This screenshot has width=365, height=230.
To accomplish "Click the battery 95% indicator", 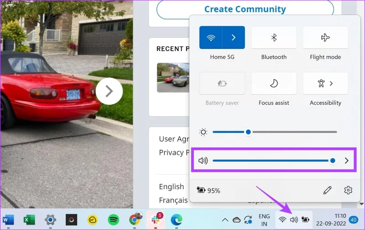I will [x=209, y=190].
